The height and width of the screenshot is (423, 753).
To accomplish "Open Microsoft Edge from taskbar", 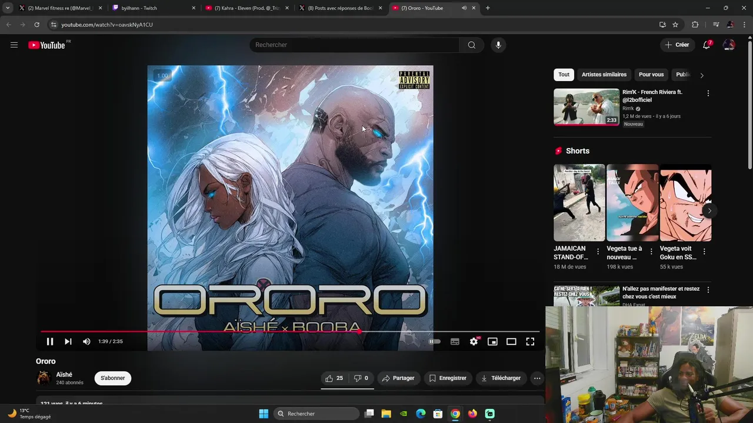I will (421, 414).
